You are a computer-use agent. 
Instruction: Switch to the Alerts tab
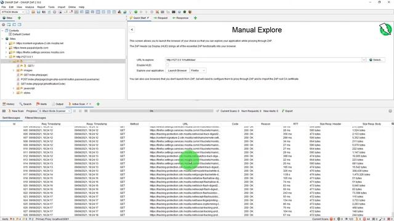point(42,104)
